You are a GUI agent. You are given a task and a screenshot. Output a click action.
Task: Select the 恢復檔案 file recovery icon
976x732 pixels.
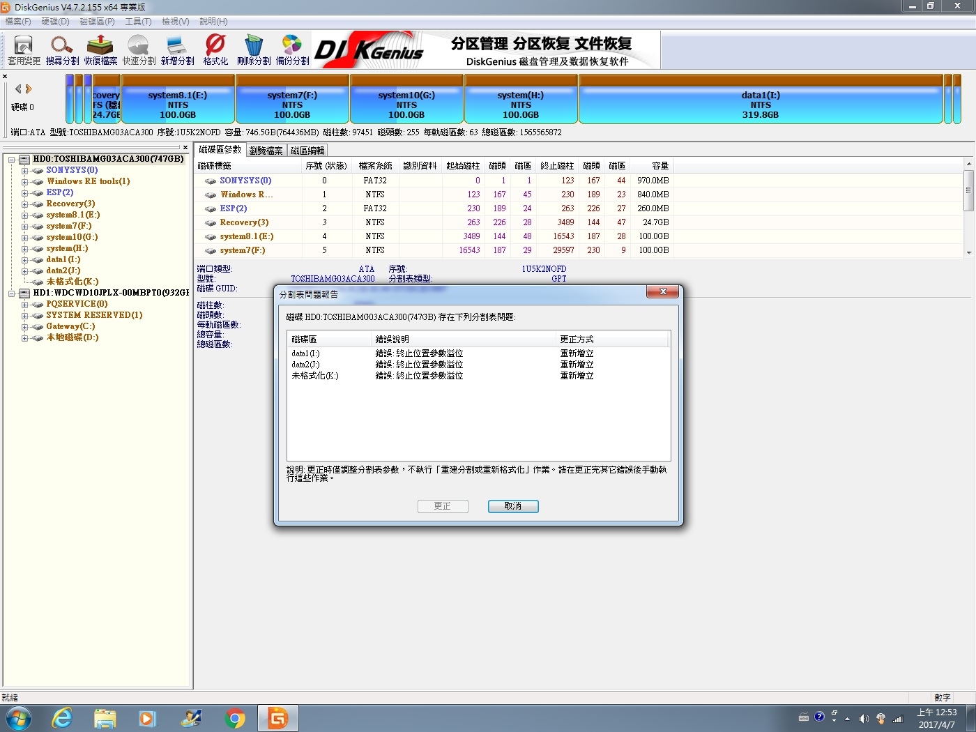[100, 50]
